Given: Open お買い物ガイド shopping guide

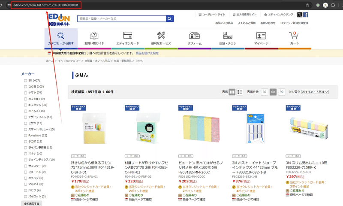Looking at the screenshot, I should [94, 39].
